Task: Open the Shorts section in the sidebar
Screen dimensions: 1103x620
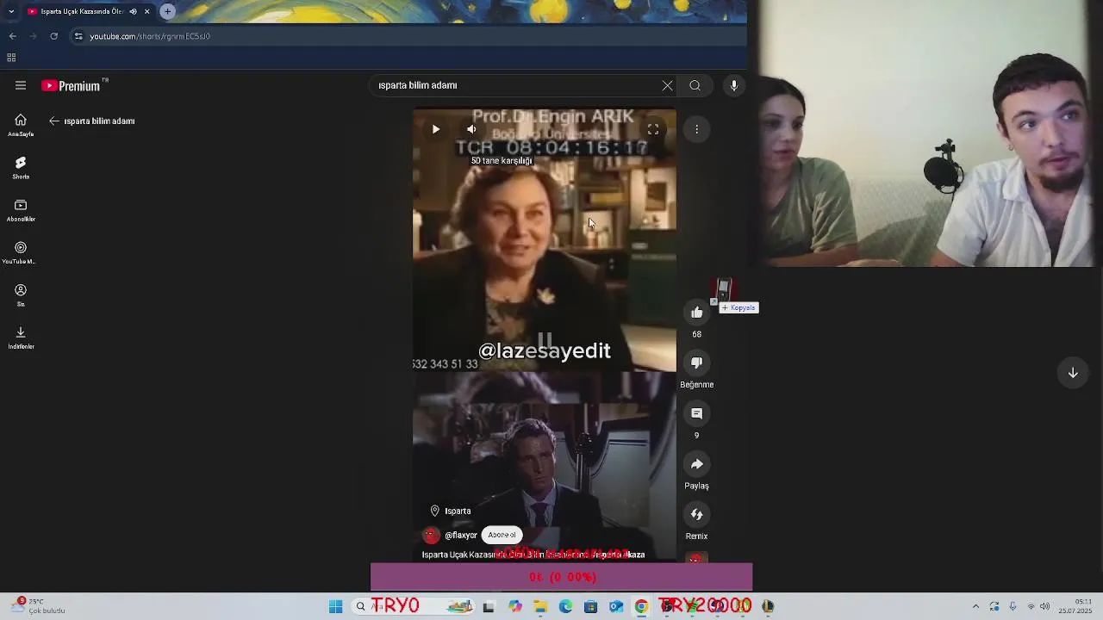Action: pos(21,168)
